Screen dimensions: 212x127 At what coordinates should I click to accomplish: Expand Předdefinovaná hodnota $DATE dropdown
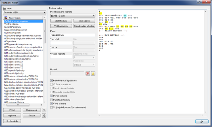point(73,16)
